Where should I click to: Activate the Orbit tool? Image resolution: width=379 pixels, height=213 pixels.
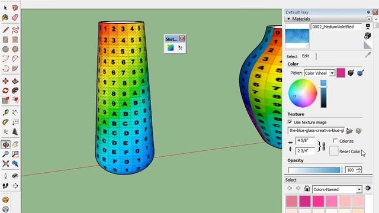coord(5,144)
